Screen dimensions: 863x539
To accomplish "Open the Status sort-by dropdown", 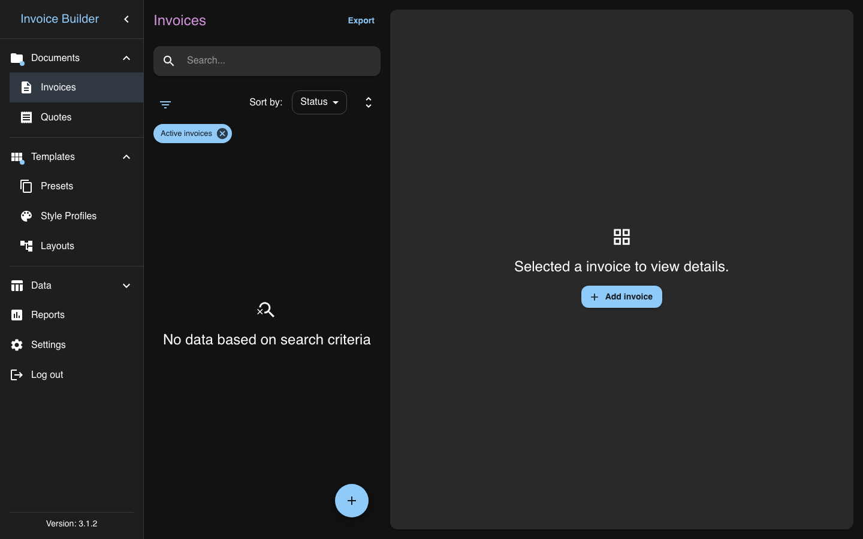I will tap(319, 102).
